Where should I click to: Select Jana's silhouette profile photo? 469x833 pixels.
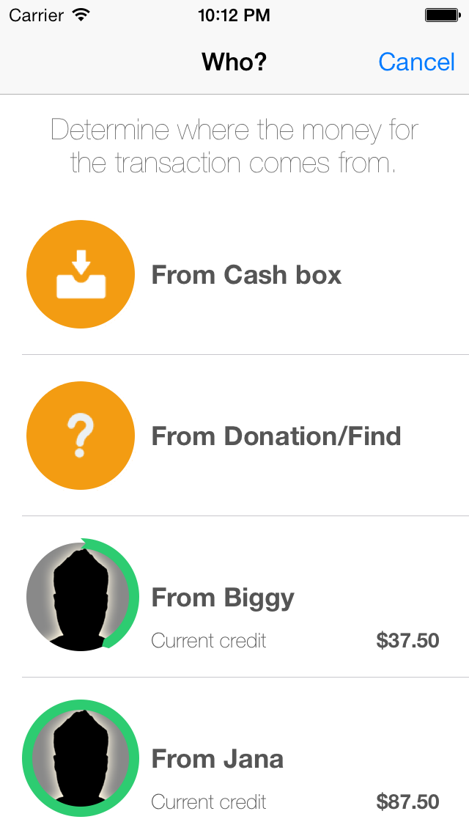pos(81,758)
